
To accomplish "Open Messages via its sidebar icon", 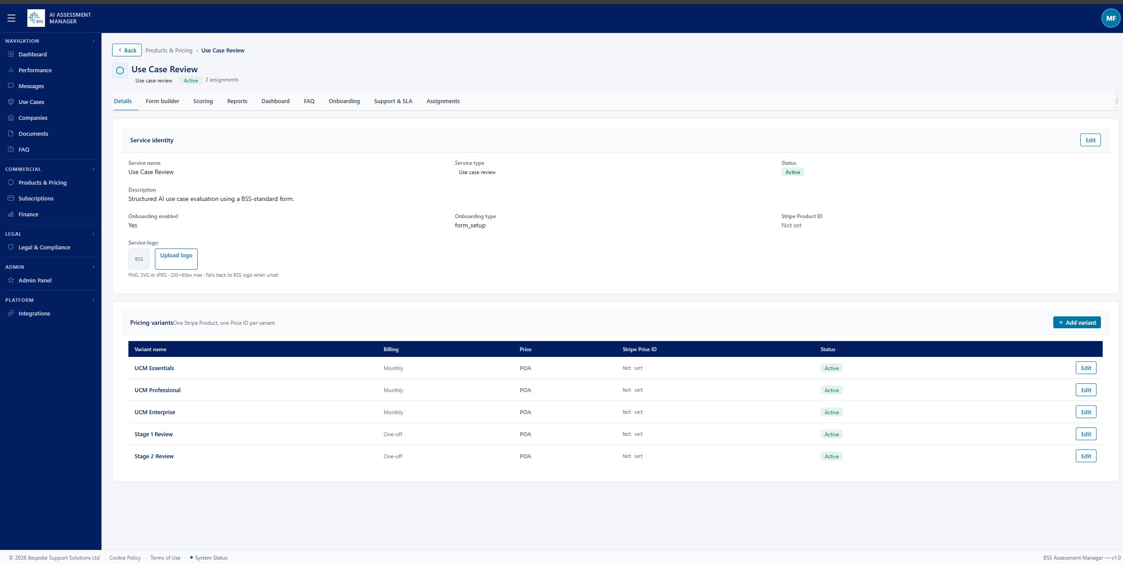I will pos(11,86).
